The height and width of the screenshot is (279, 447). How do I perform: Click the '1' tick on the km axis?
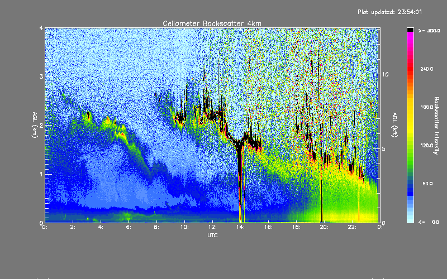click(x=41, y=174)
